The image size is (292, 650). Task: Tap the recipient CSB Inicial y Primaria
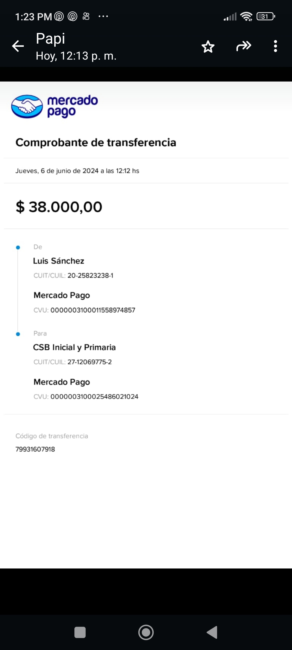[x=74, y=347]
